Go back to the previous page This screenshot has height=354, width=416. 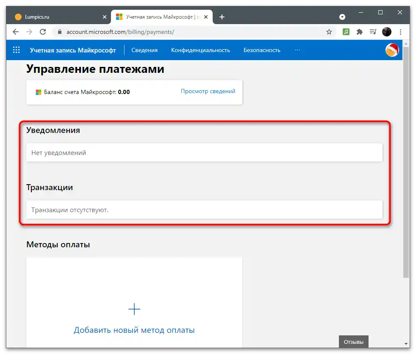(16, 32)
